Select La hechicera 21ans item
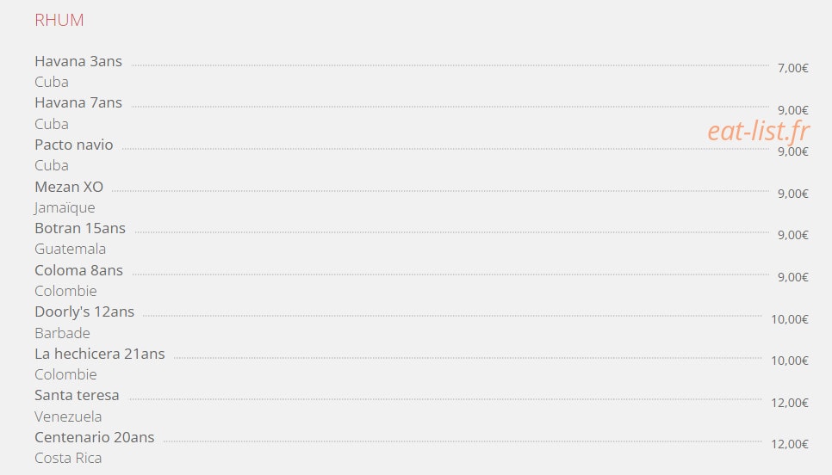The width and height of the screenshot is (832, 475). 100,354
